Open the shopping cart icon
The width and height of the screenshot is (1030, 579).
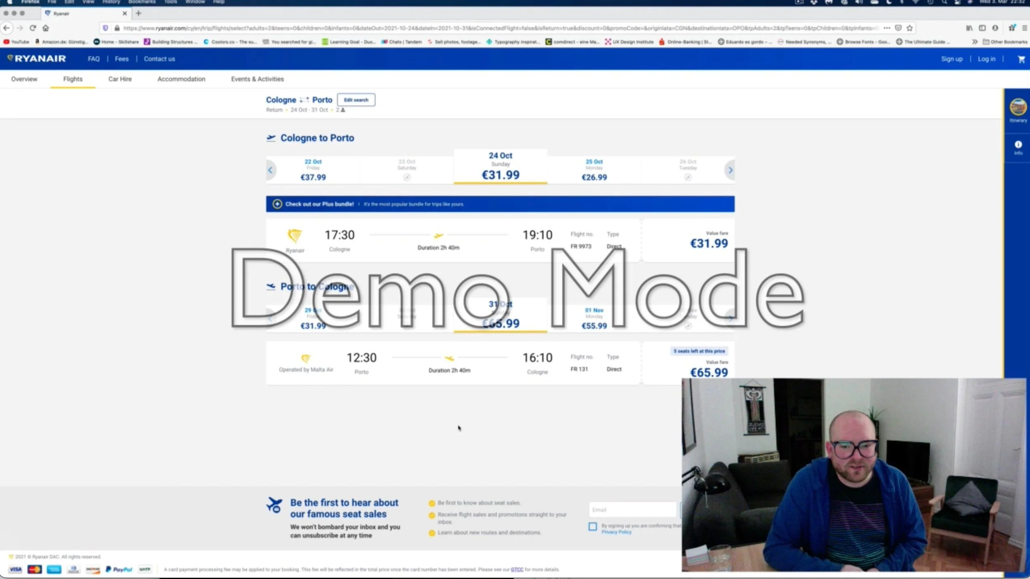click(x=1021, y=59)
